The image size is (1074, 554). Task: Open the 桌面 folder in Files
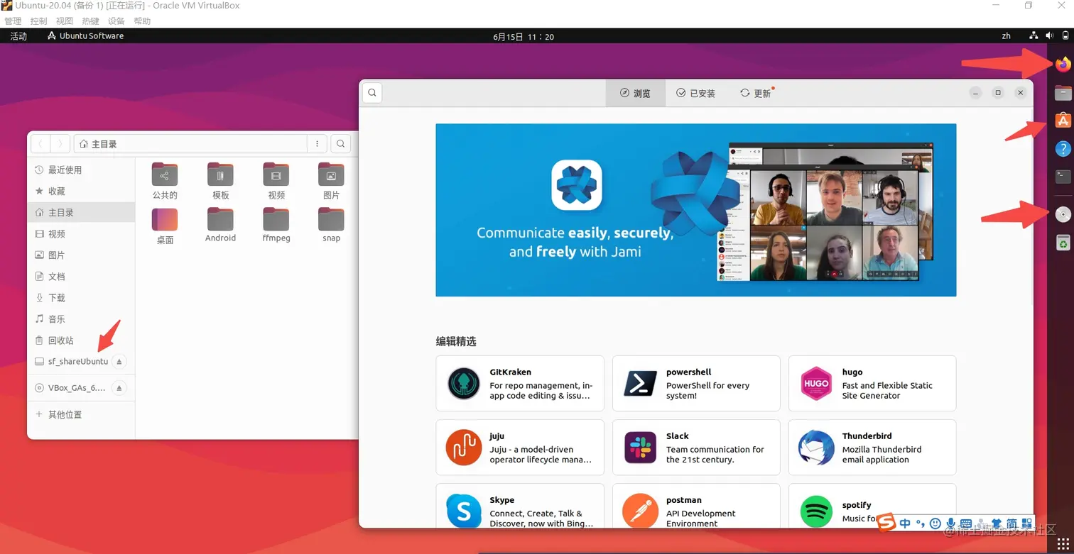pos(165,226)
